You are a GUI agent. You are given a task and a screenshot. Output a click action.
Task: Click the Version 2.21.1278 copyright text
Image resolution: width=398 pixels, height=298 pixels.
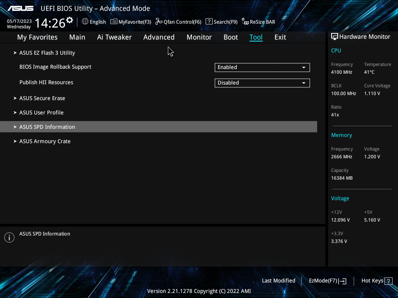pos(199,291)
